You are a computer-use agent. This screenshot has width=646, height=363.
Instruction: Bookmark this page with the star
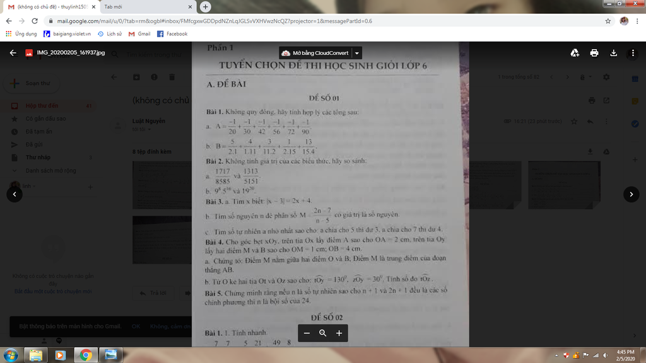[608, 21]
